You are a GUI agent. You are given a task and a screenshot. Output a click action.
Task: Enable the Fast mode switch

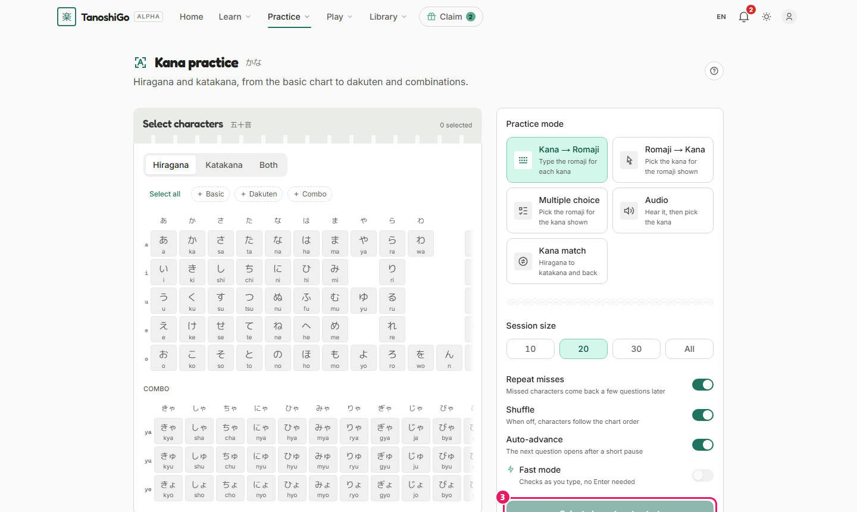pos(703,475)
